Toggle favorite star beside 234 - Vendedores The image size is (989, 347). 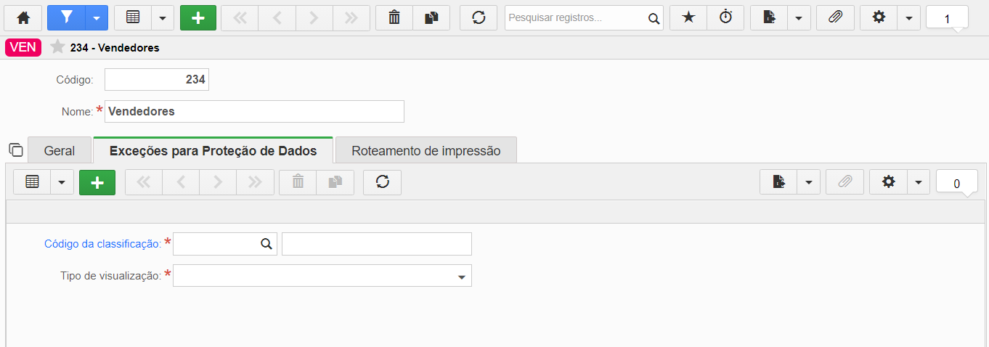[x=57, y=47]
